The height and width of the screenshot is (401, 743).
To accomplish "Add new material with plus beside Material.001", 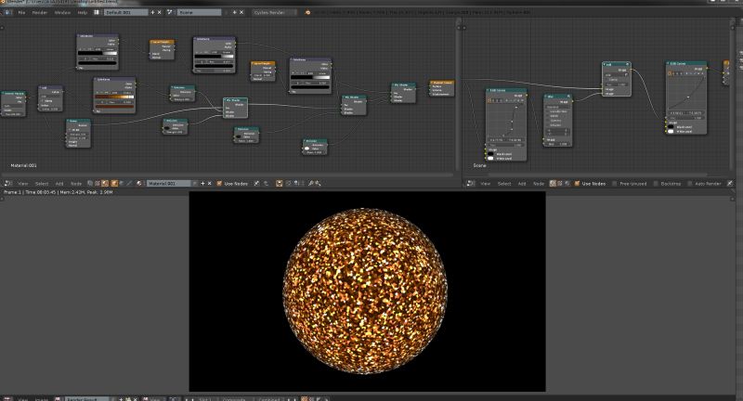I will click(202, 183).
